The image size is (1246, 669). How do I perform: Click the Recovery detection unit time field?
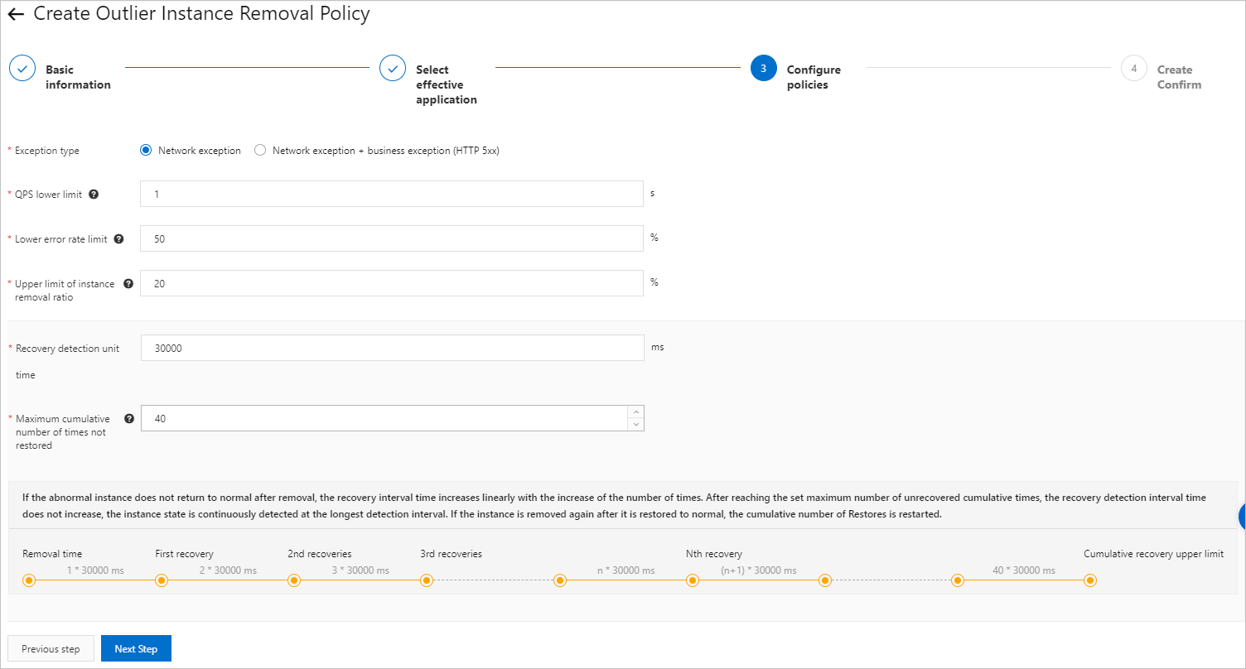(393, 348)
